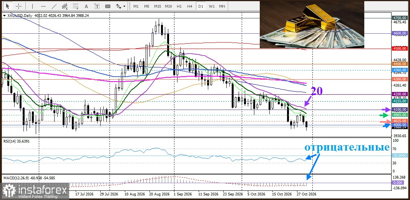Pick the trendline drawing tool
The image size is (410, 200).
55,6
